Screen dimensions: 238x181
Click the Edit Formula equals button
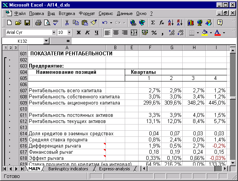tap(68, 41)
